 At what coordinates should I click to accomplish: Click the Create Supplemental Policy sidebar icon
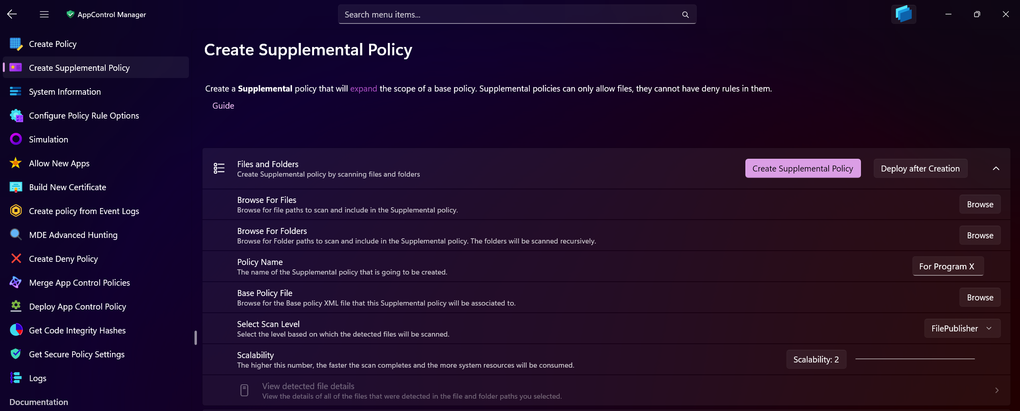pyautogui.click(x=16, y=68)
